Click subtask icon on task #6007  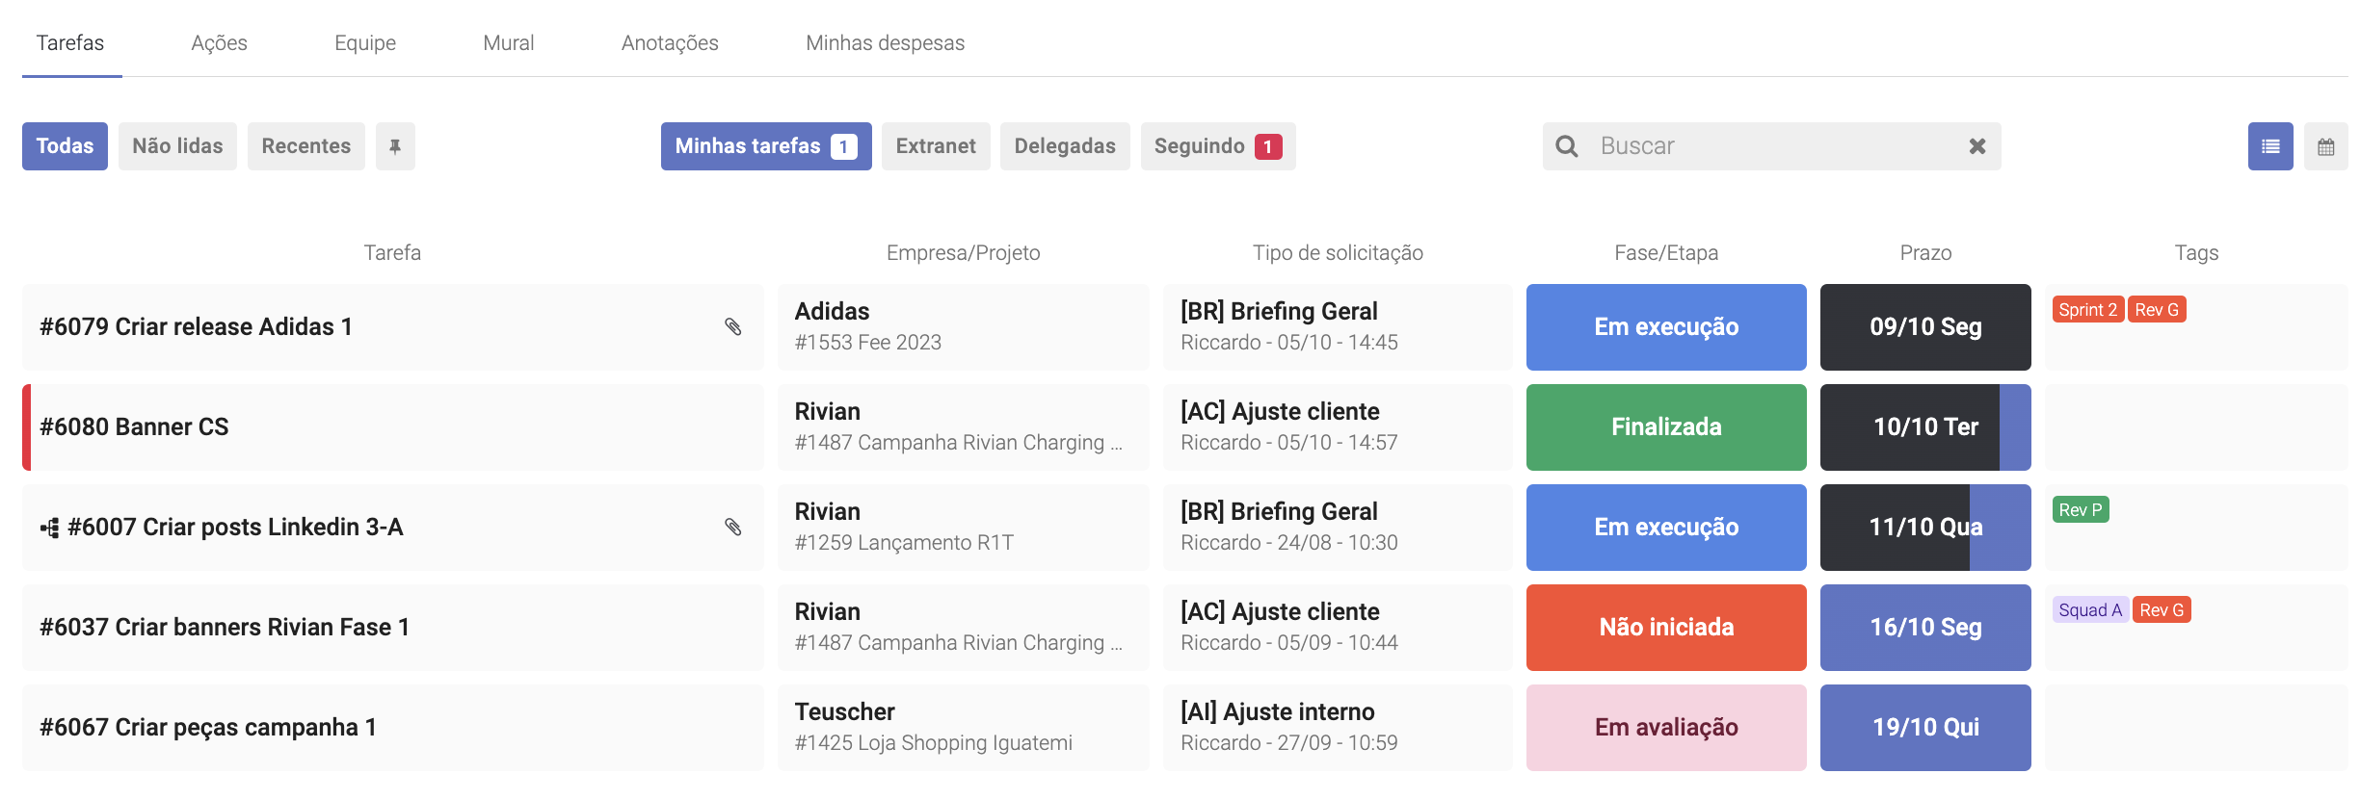click(49, 528)
